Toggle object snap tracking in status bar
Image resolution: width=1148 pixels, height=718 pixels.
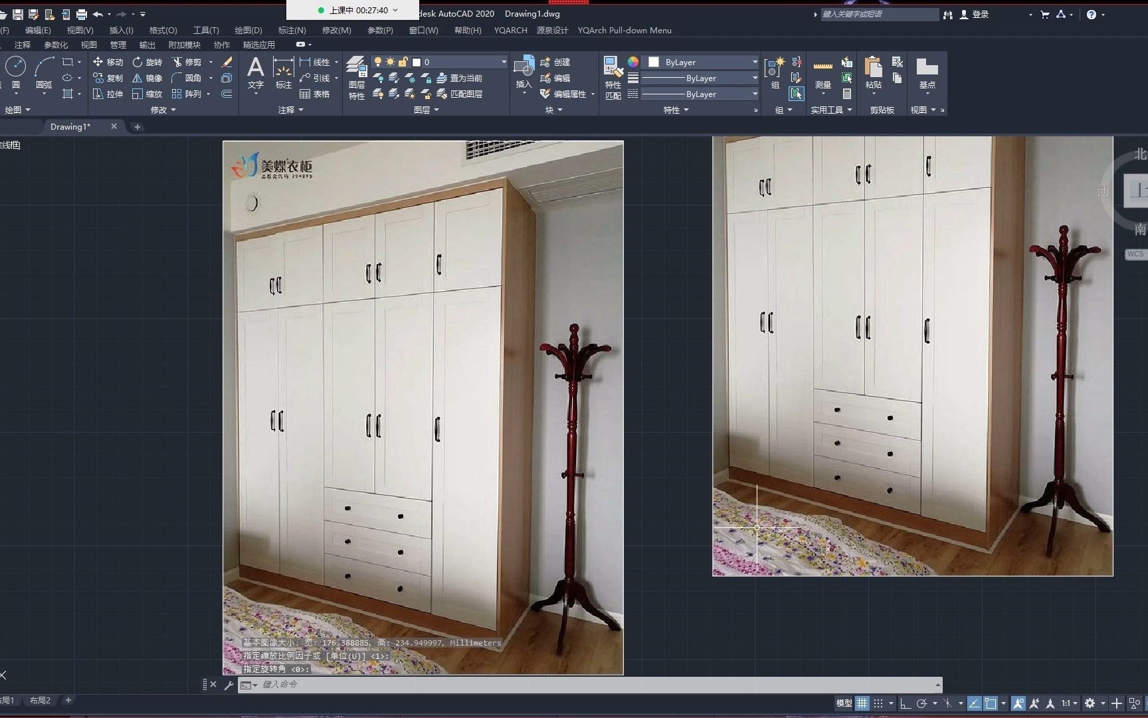[974, 703]
